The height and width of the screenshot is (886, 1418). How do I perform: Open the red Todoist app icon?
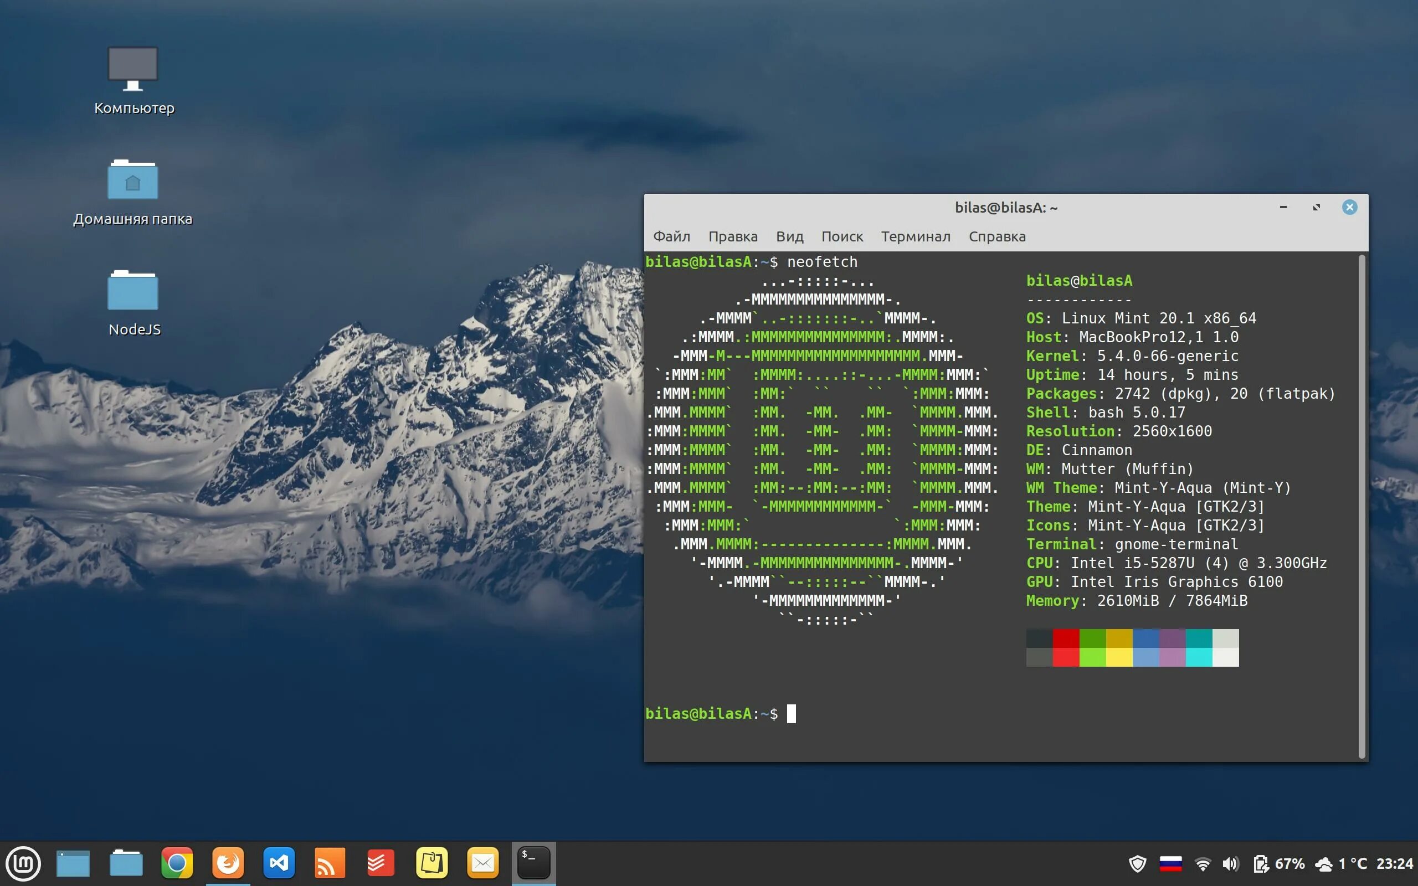point(381,863)
